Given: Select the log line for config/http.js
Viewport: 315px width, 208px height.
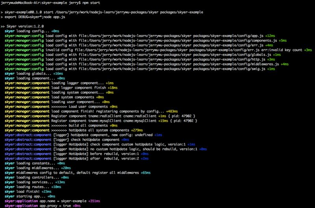Looking at the screenshot, I should click(140, 59).
